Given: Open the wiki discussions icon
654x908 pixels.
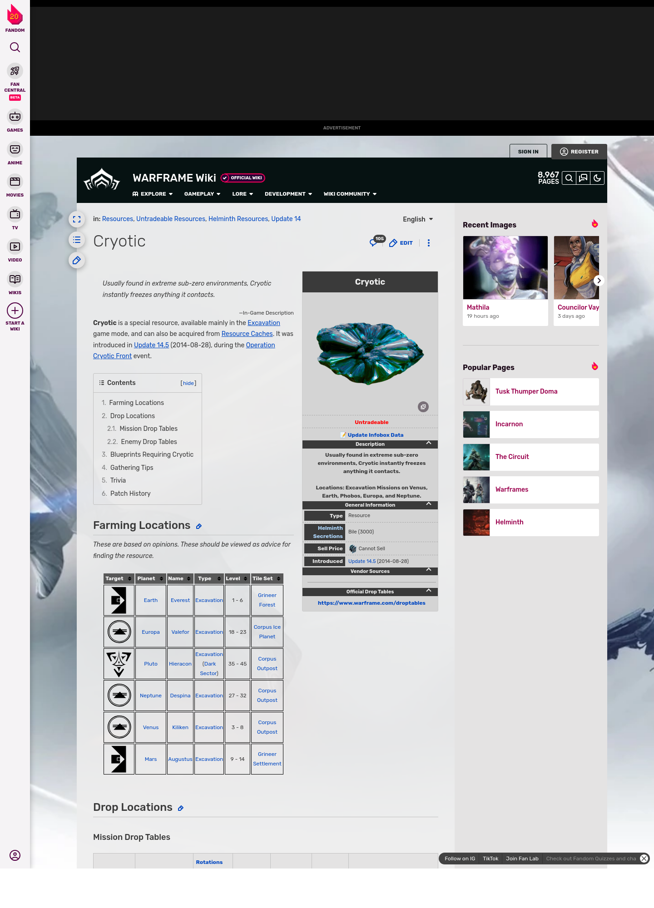Looking at the screenshot, I should click(583, 178).
